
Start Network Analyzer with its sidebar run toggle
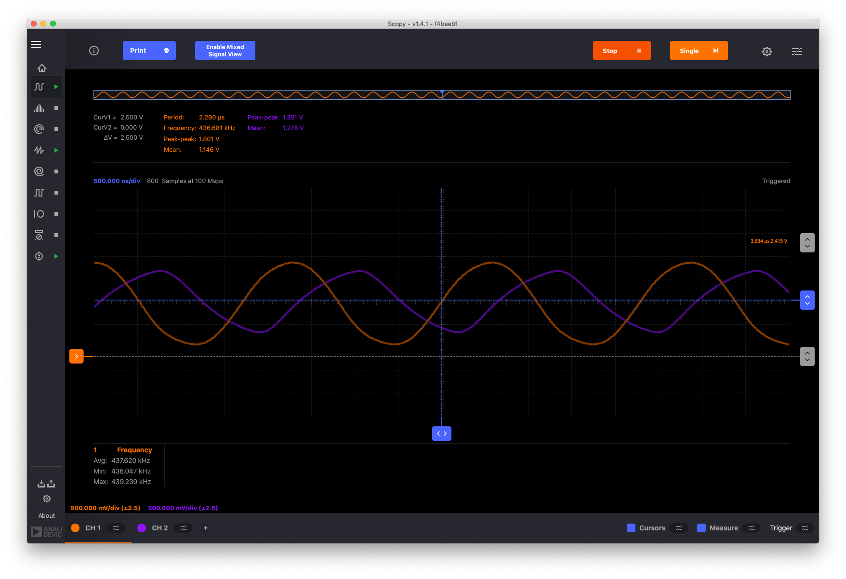pos(56,129)
